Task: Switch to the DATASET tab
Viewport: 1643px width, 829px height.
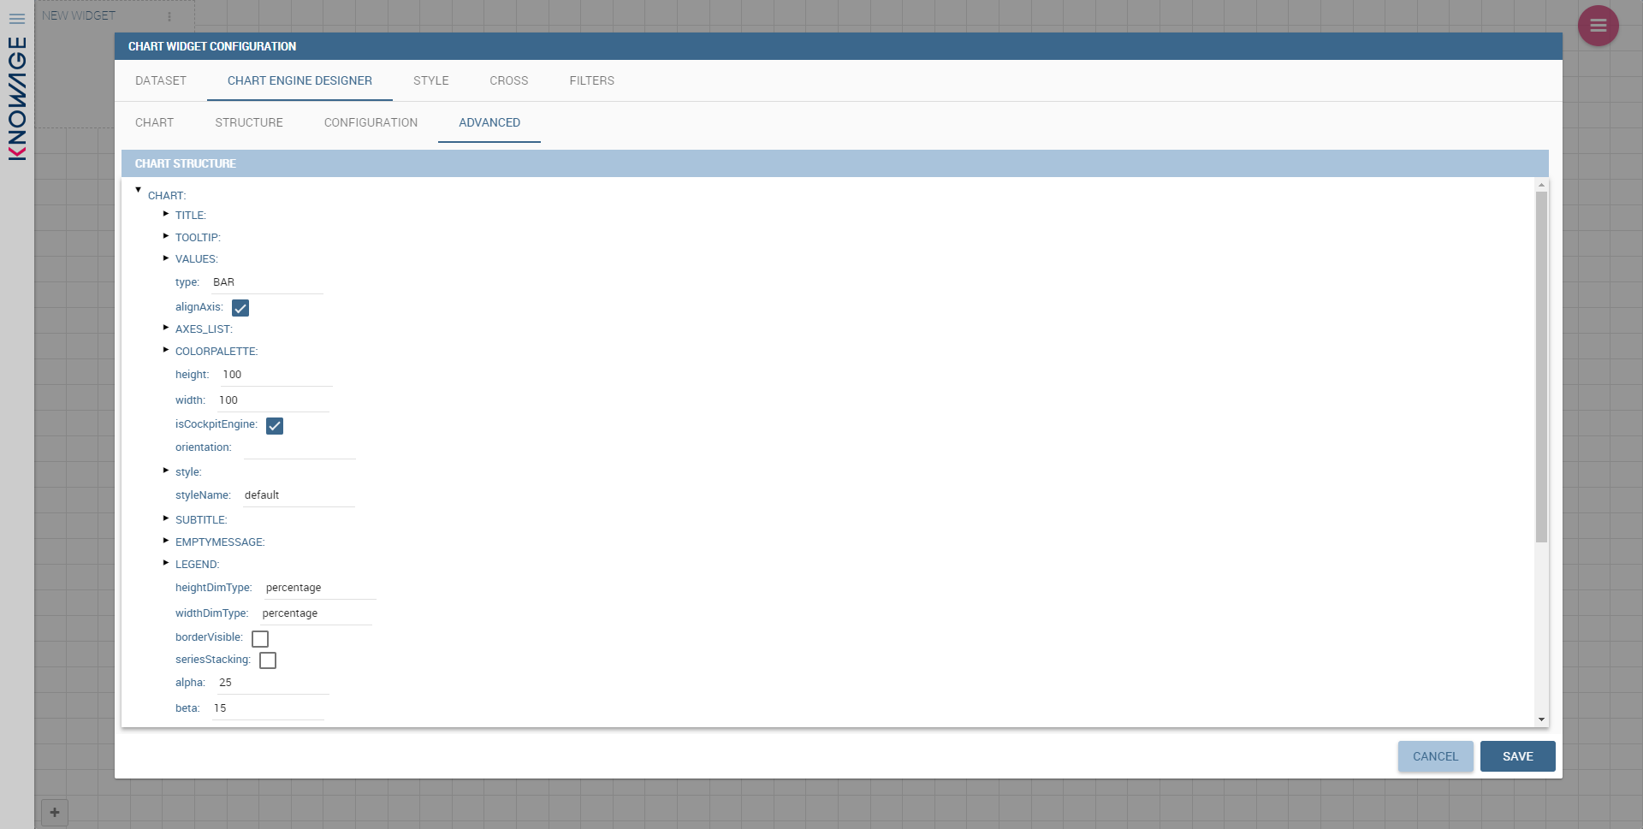Action: point(161,80)
